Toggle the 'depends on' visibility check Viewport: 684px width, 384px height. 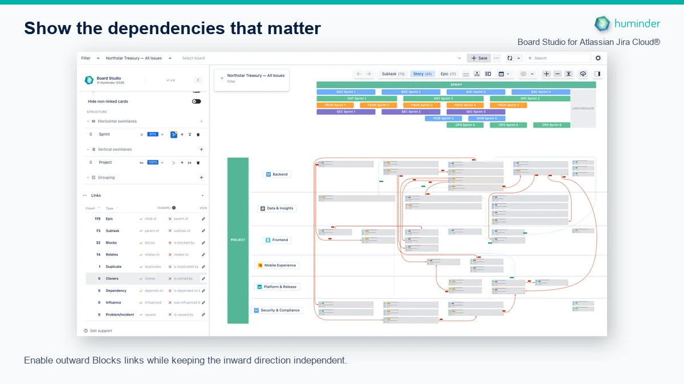point(141,291)
